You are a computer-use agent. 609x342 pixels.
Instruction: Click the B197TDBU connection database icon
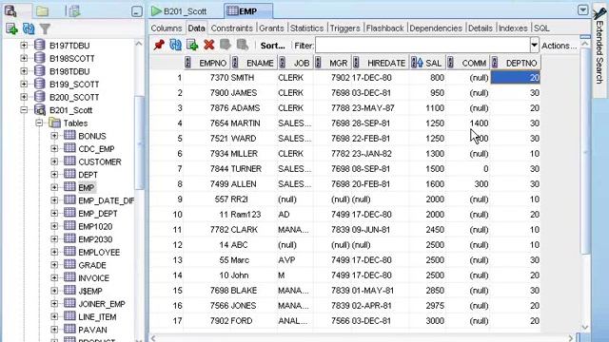(x=40, y=45)
